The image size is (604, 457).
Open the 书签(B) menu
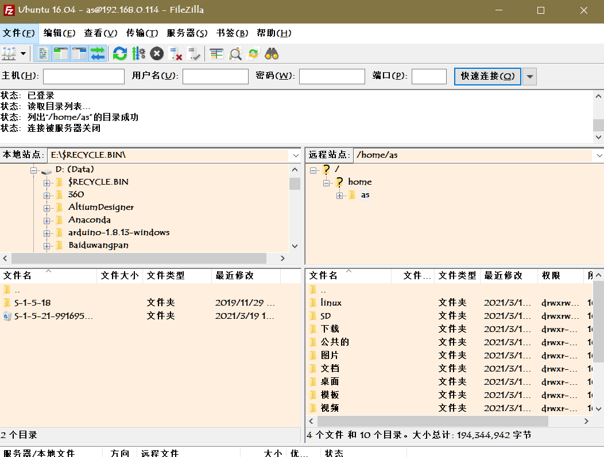(230, 33)
